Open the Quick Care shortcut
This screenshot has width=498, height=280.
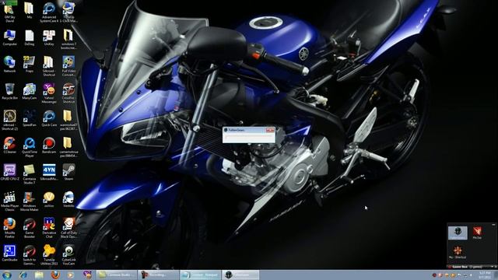(49, 118)
